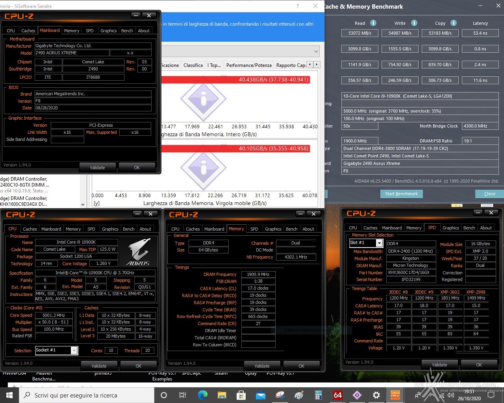Click the Intel Core i9 10900K name field
This screenshot has height=403, width=504.
tap(76, 242)
